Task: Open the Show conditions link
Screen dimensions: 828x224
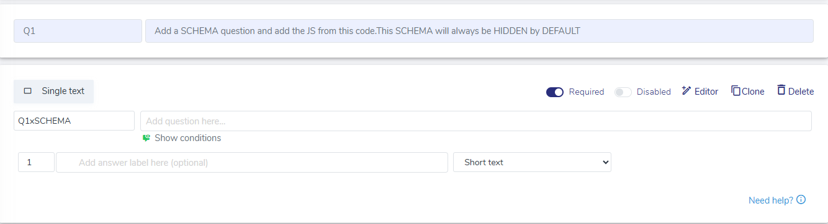Action: click(x=187, y=138)
